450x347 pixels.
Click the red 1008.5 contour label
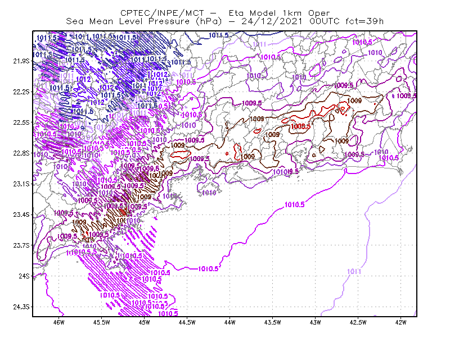pyautogui.click(x=301, y=126)
